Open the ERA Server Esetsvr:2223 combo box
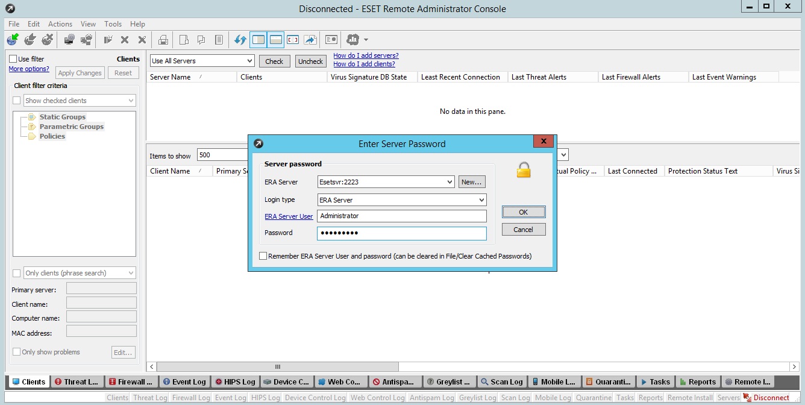Screen dimensions: 805x405 386,181
